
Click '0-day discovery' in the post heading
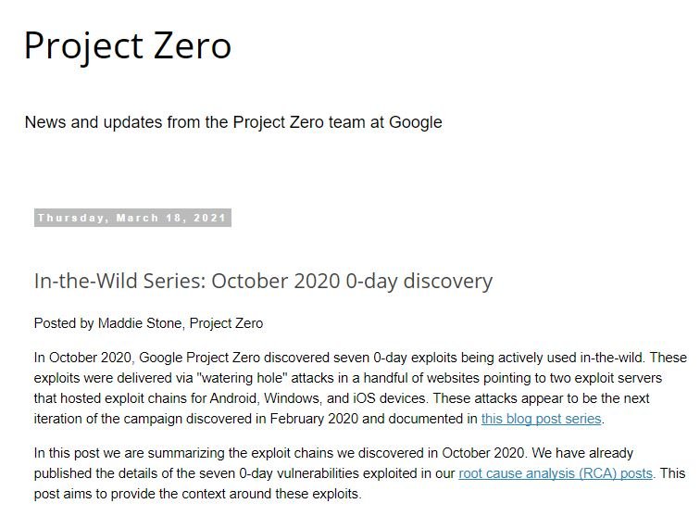point(419,281)
